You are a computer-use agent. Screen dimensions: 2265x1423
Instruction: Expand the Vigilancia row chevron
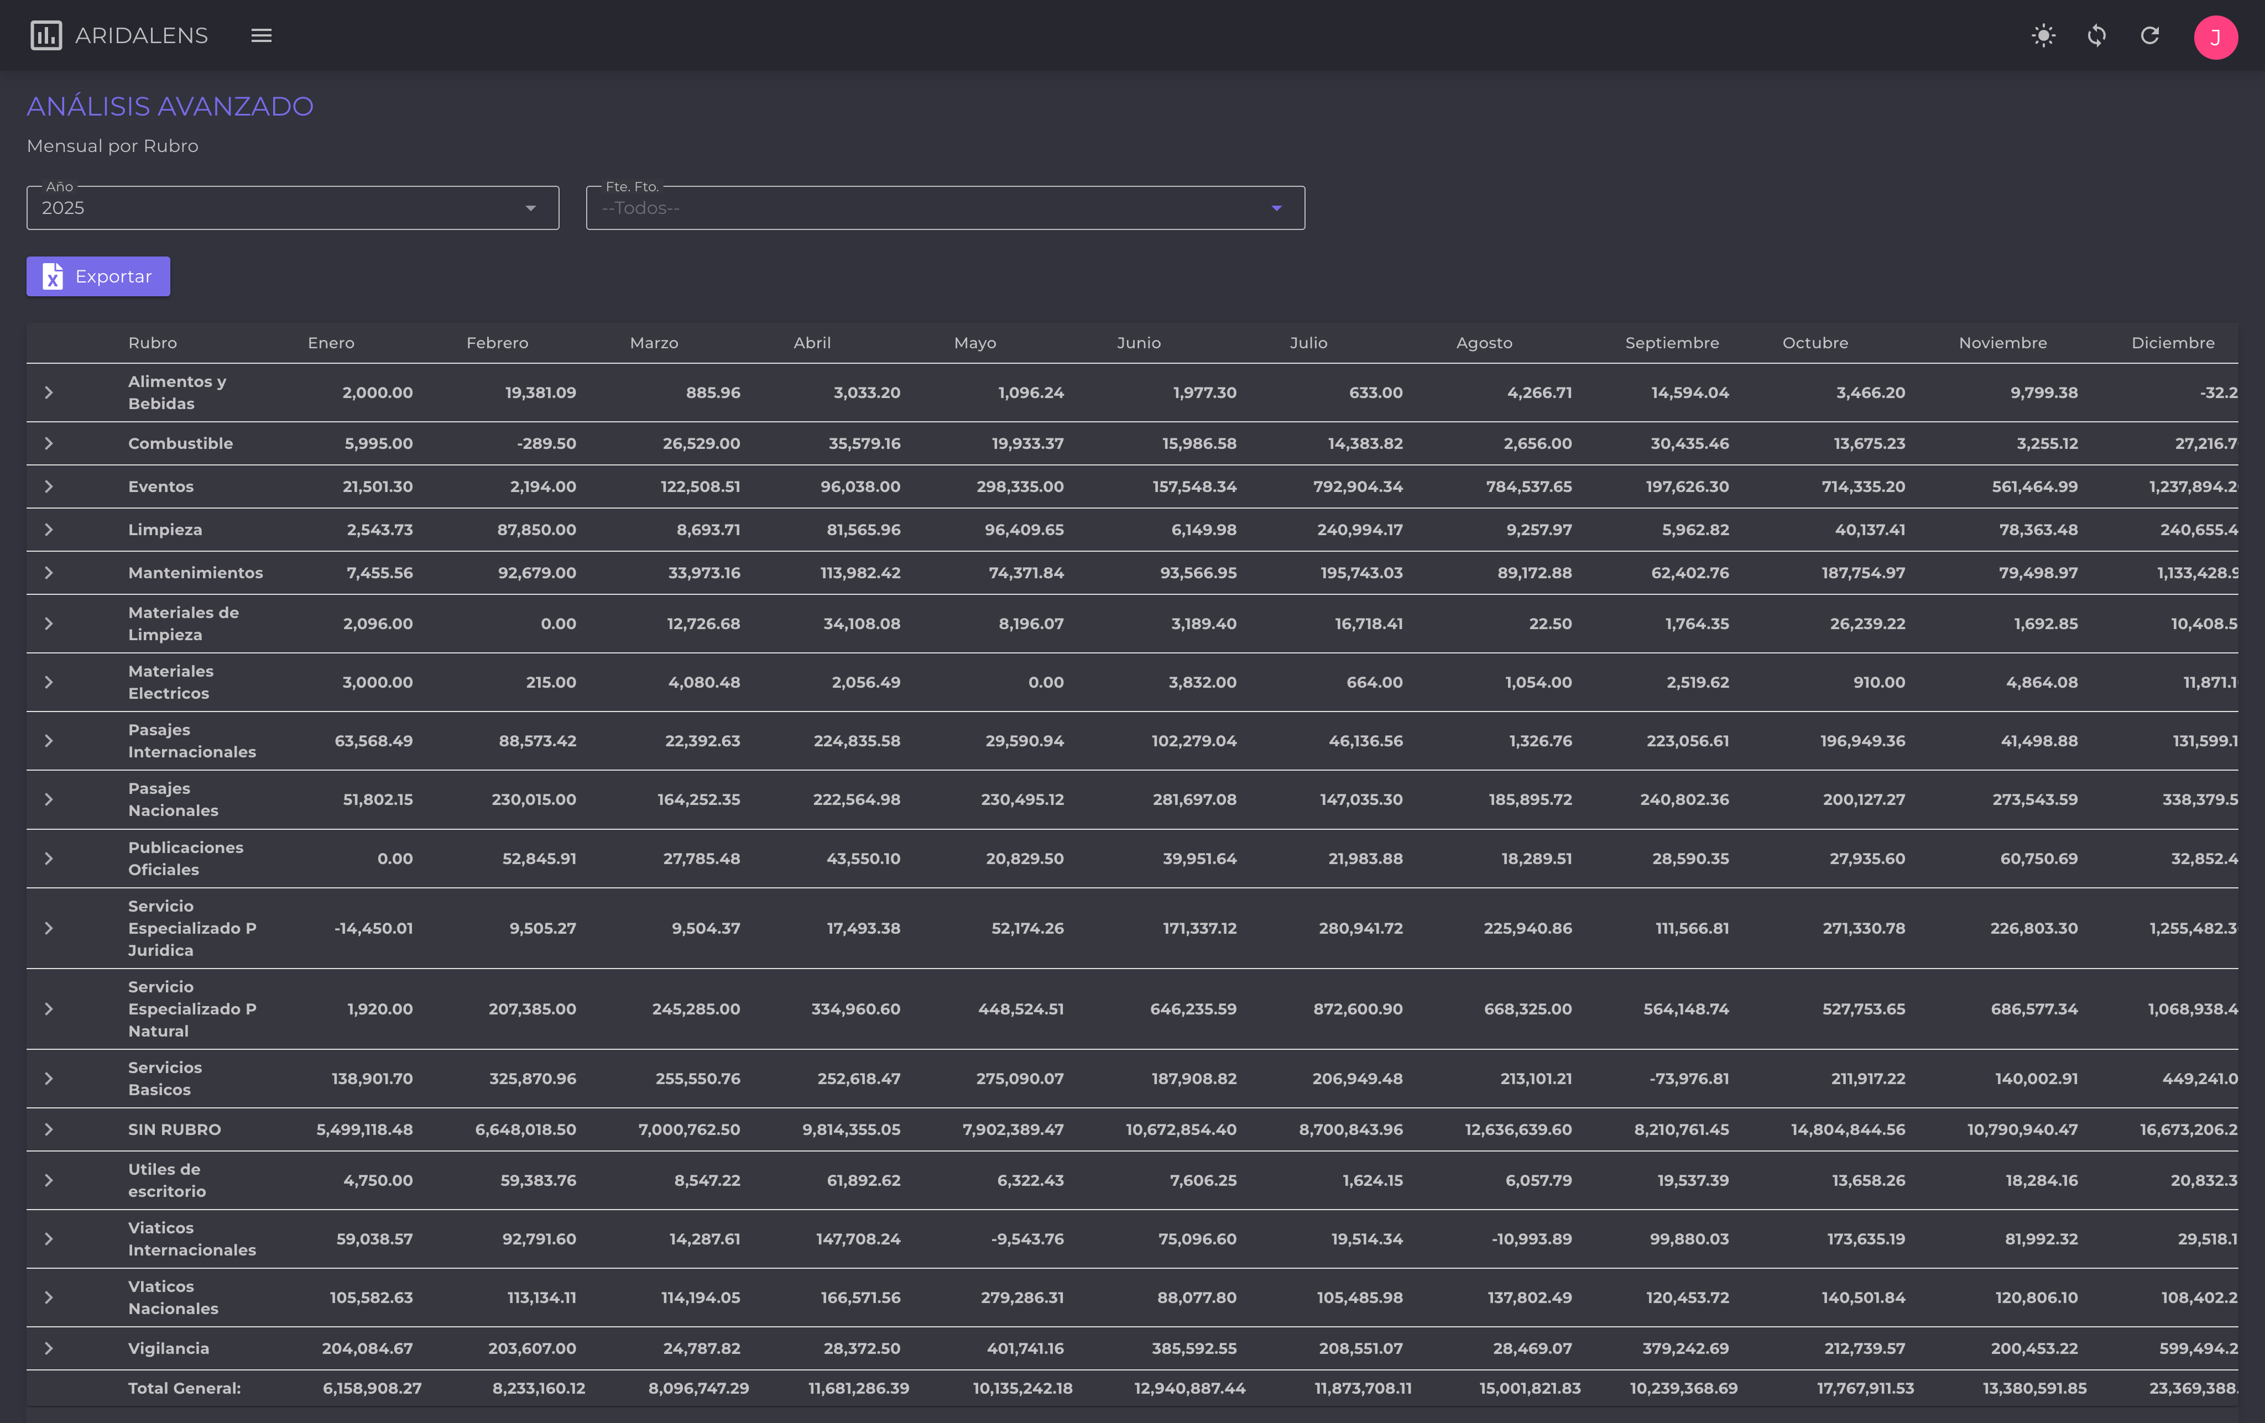tap(49, 1348)
